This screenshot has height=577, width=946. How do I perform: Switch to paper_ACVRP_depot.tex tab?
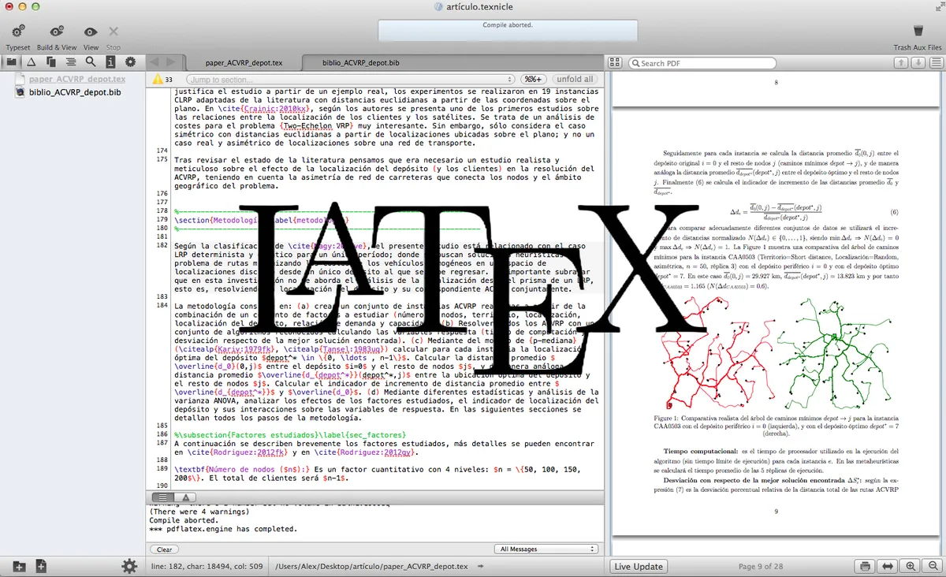point(244,61)
